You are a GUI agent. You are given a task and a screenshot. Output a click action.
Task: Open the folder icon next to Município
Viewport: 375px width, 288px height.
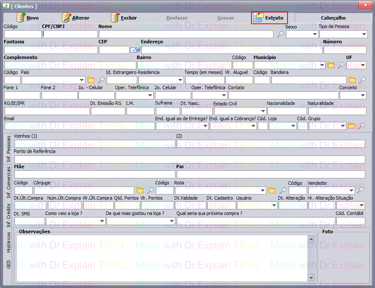coord(331,65)
